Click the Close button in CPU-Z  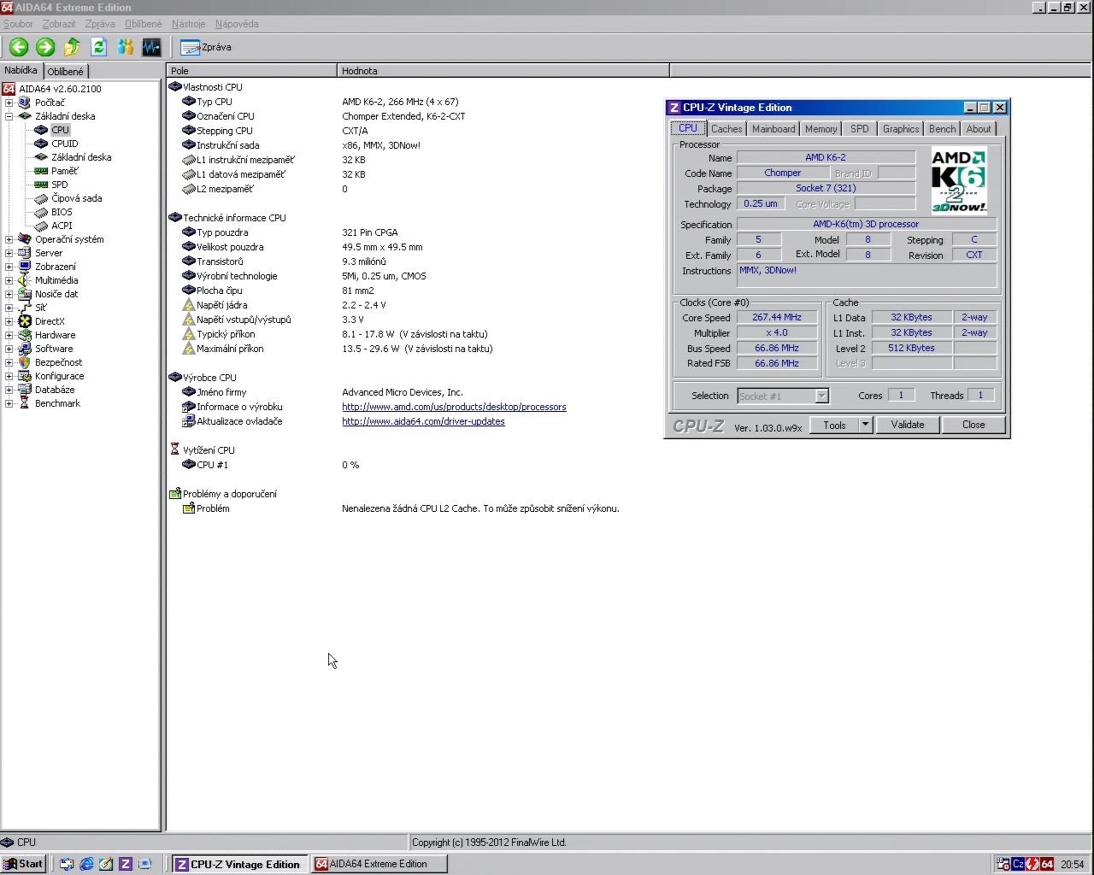point(973,425)
